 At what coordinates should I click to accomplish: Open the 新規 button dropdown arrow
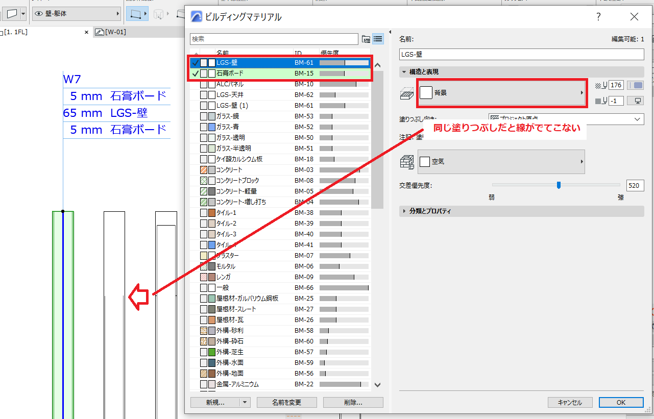click(x=246, y=403)
